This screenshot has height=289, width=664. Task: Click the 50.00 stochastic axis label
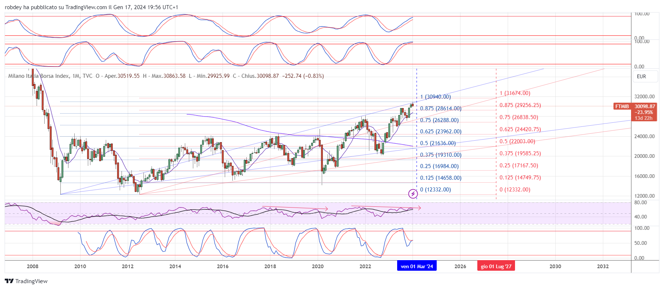[x=641, y=243]
